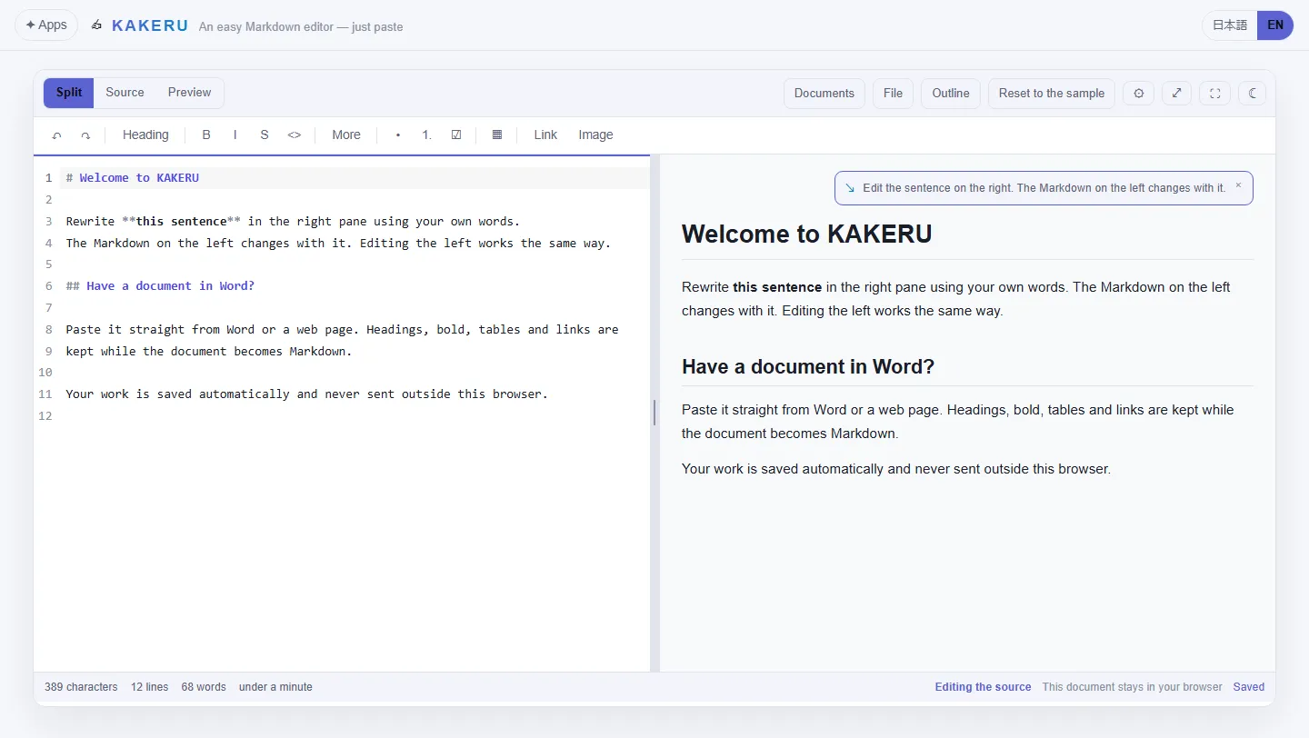Screen dimensions: 1309x738
Task: Click bold 'this sentence' in the preview
Action: click(777, 287)
